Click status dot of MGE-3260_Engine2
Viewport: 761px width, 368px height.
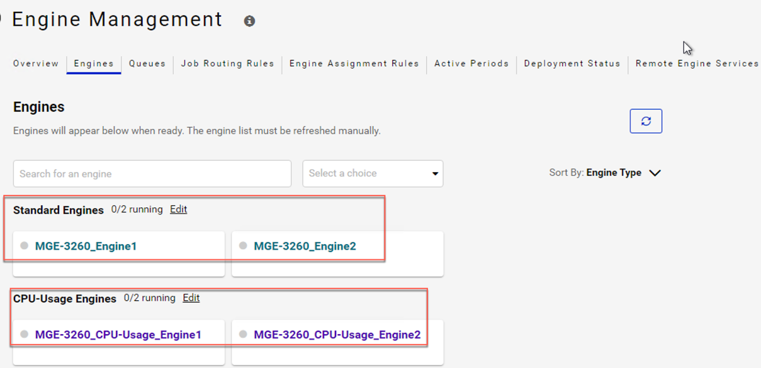coord(243,246)
